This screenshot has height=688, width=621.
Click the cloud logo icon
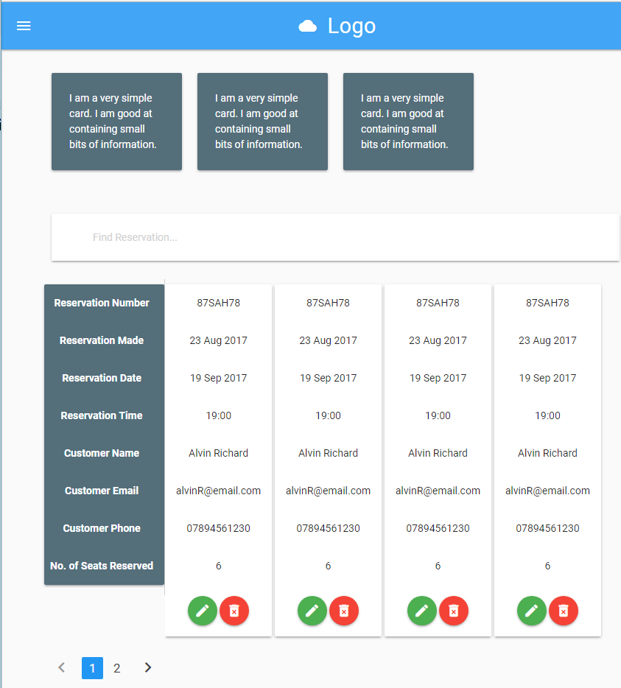[x=307, y=26]
